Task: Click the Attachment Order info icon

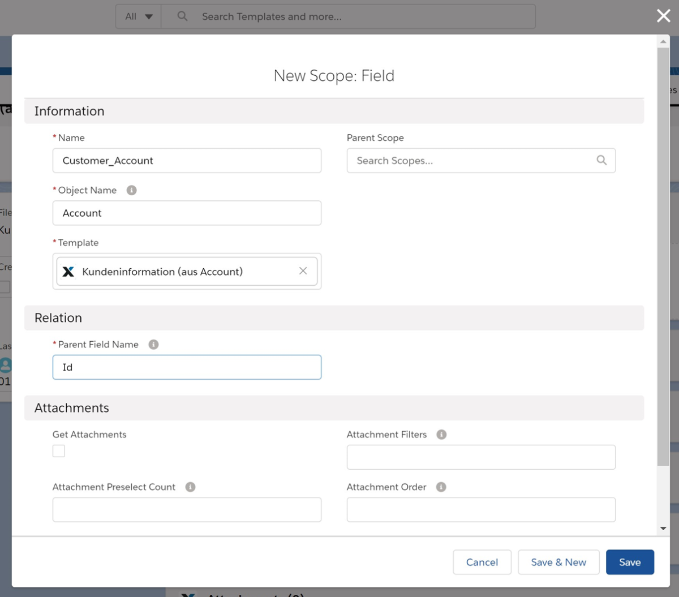Action: click(x=441, y=487)
